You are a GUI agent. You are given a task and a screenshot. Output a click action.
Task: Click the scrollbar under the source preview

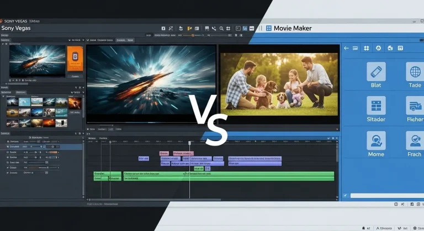pyautogui.click(x=18, y=84)
